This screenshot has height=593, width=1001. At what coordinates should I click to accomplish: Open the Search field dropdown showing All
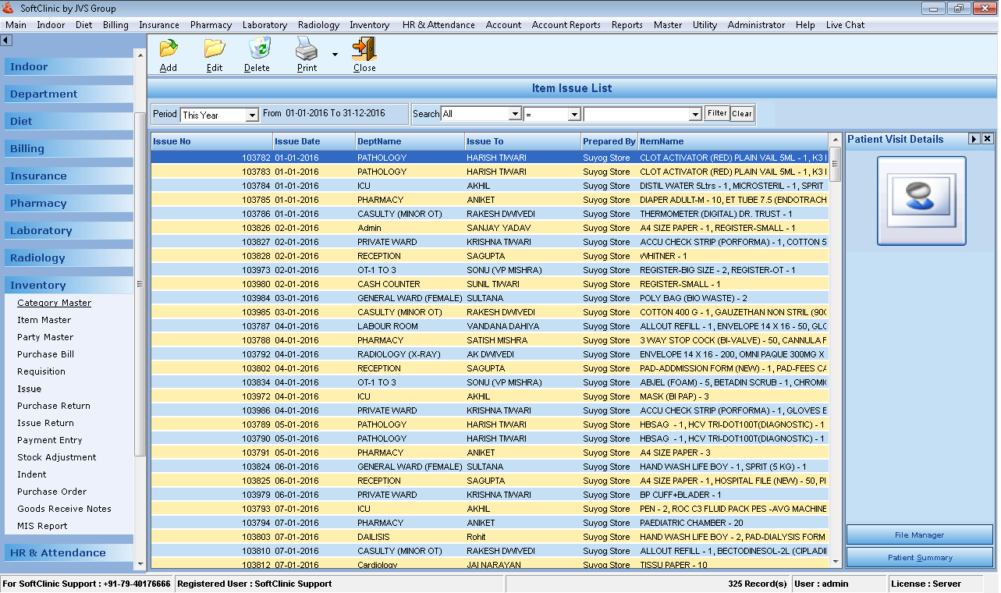coord(514,114)
